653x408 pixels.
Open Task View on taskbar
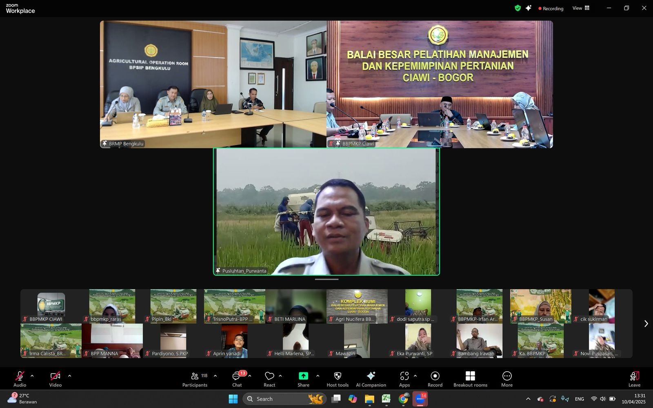[336, 399]
